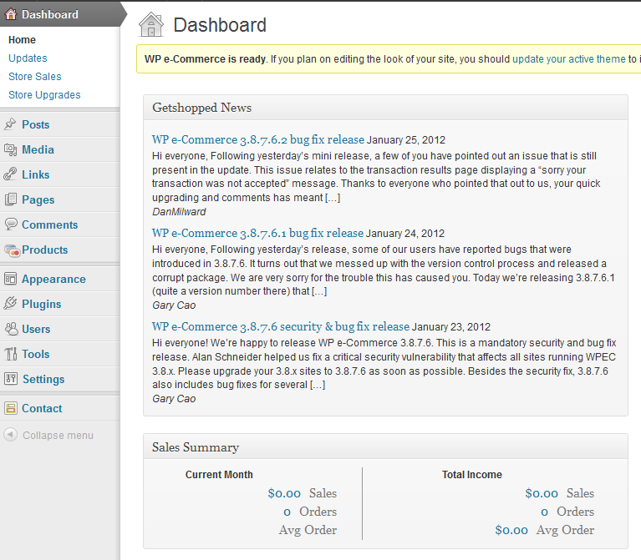Open the Contact menu item
Viewport: 641px width, 560px height.
[42, 408]
